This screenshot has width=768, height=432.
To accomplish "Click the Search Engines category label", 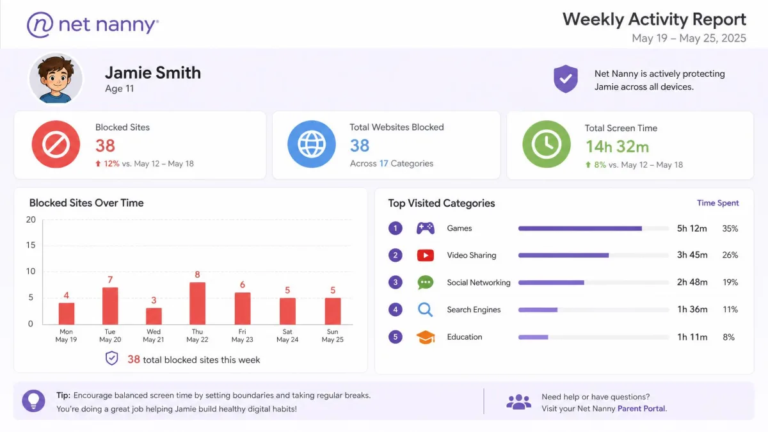I will click(474, 310).
